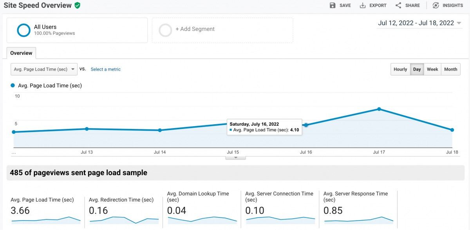Switch to the Overview tab
The image size is (470, 230).
tap(21, 53)
